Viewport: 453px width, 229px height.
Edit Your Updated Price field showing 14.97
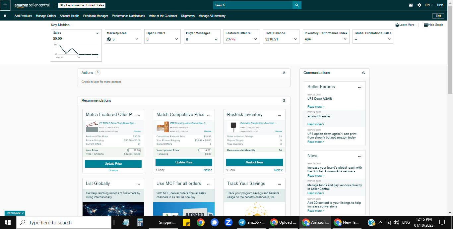coord(205,150)
